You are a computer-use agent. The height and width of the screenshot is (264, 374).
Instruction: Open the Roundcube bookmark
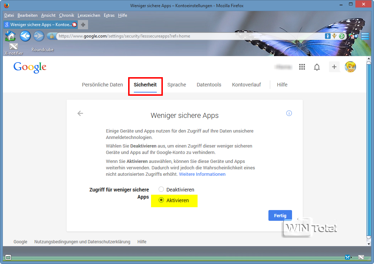[43, 50]
